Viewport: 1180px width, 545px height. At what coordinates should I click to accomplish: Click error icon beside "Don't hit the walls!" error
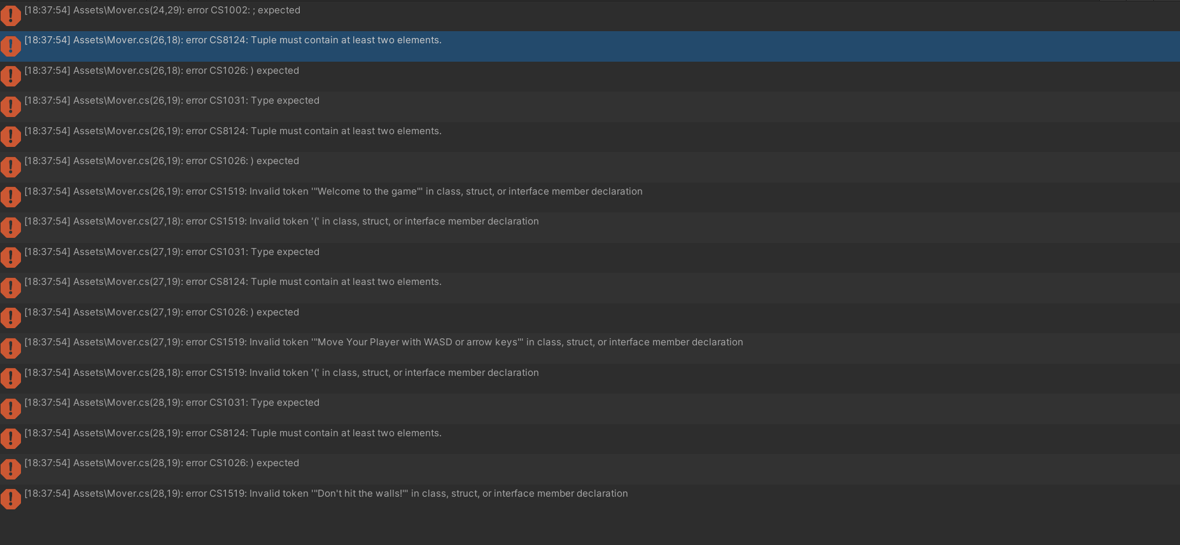pyautogui.click(x=11, y=499)
